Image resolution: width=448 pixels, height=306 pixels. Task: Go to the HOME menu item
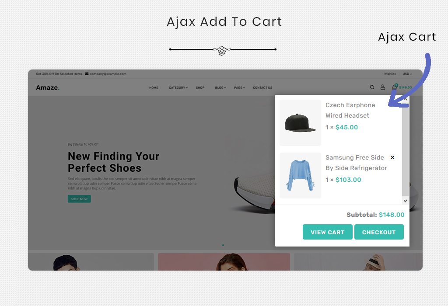(154, 87)
